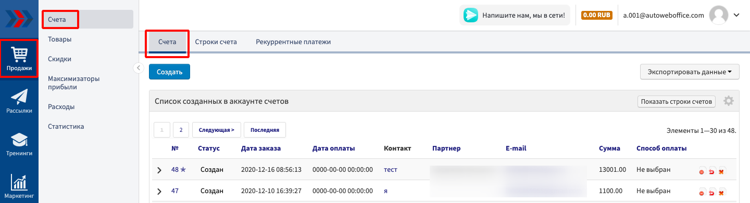Open table settings gear icon

coord(729,101)
